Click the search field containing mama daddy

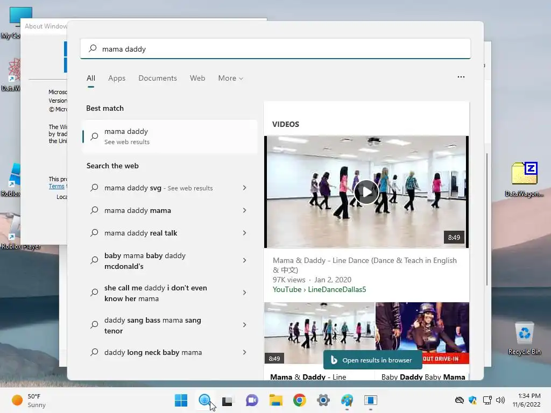[275, 49]
